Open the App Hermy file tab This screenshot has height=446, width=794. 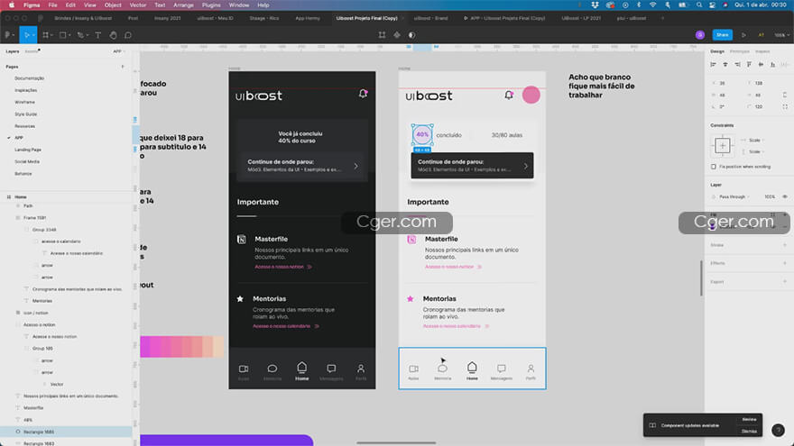(x=308, y=18)
